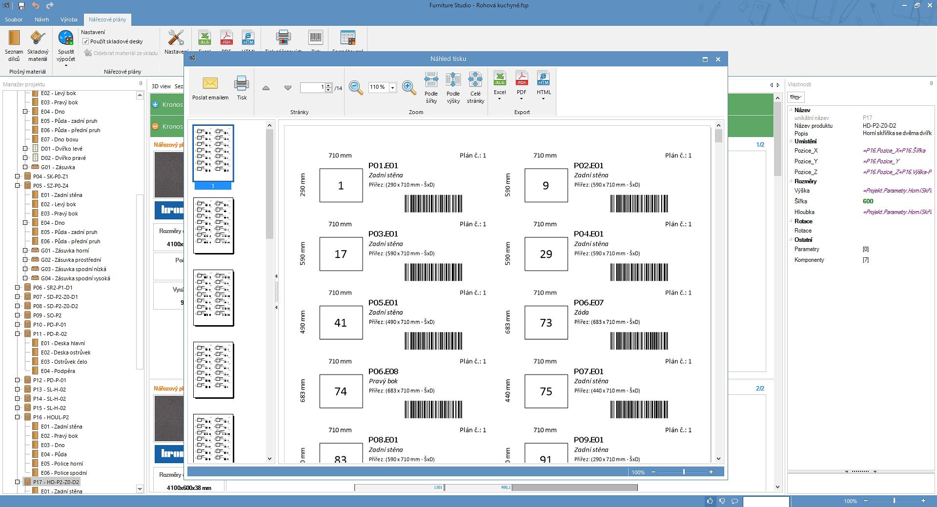The width and height of the screenshot is (937, 507).
Task: Expand D01 - Dvířko levé node
Action: [x=25, y=149]
